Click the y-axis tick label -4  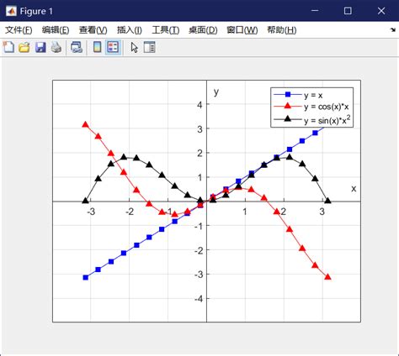(199, 299)
